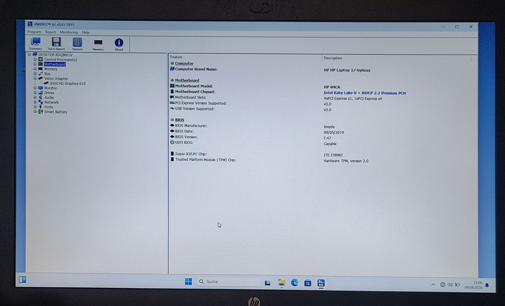Select the Video Adapter tree entry

click(x=56, y=79)
